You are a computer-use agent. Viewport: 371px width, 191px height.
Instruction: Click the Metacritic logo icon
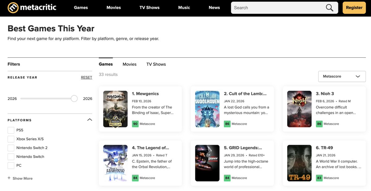(x=13, y=8)
